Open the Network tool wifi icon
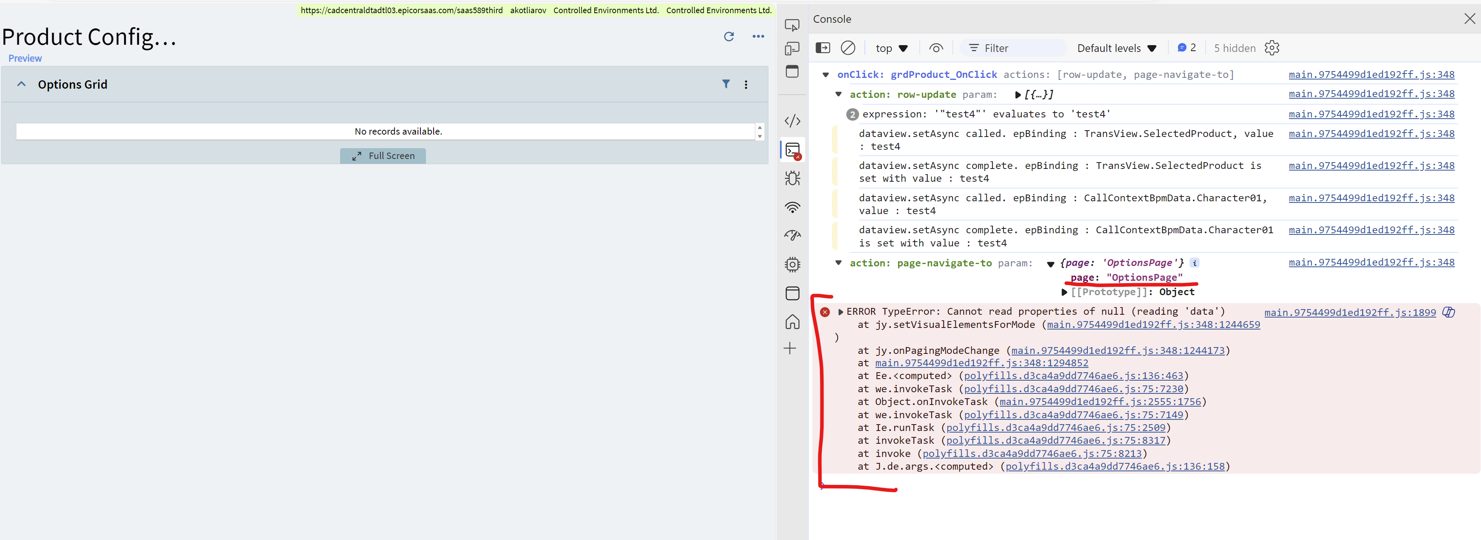This screenshot has height=540, width=1481. (792, 208)
